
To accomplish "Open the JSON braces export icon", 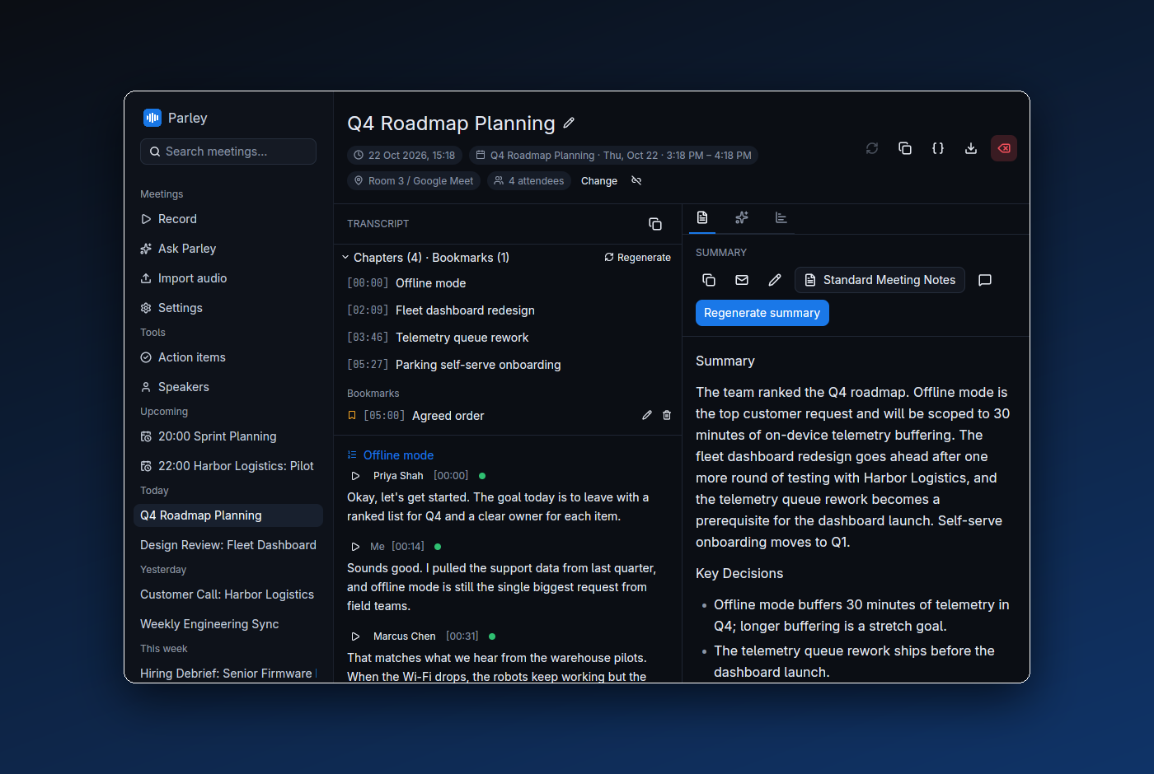I will point(938,148).
